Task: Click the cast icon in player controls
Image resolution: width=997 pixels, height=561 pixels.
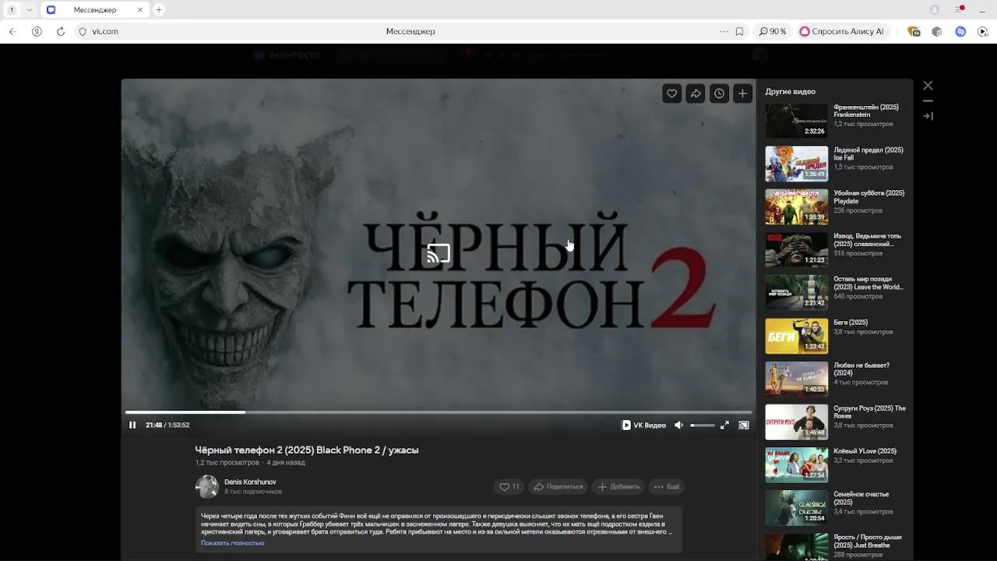Action: [744, 425]
